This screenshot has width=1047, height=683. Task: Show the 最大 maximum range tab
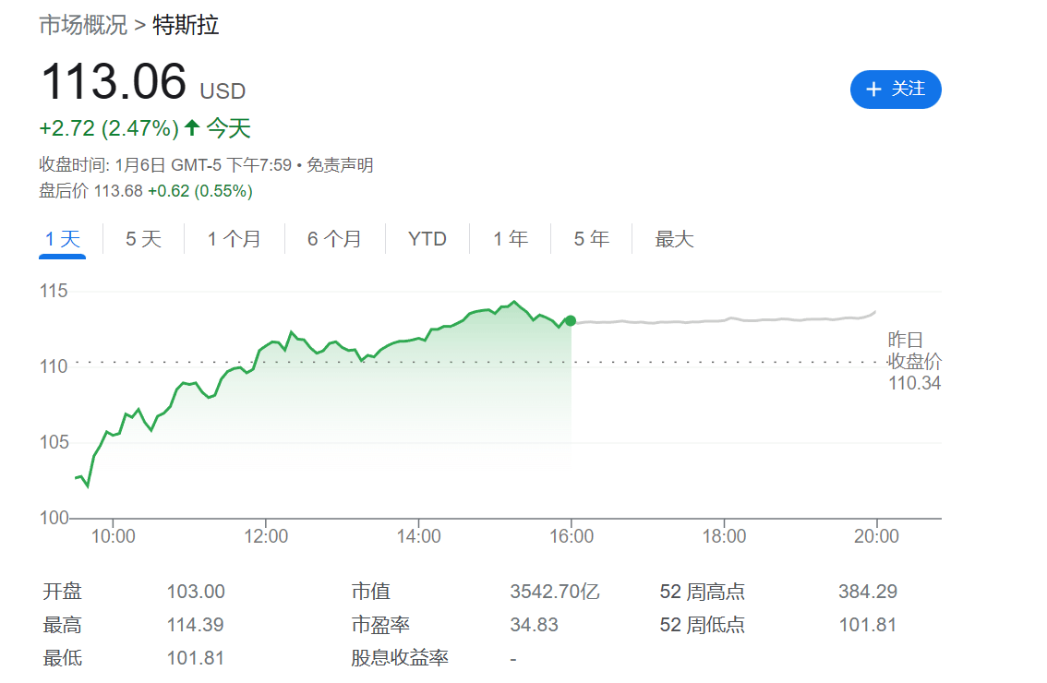(x=674, y=239)
